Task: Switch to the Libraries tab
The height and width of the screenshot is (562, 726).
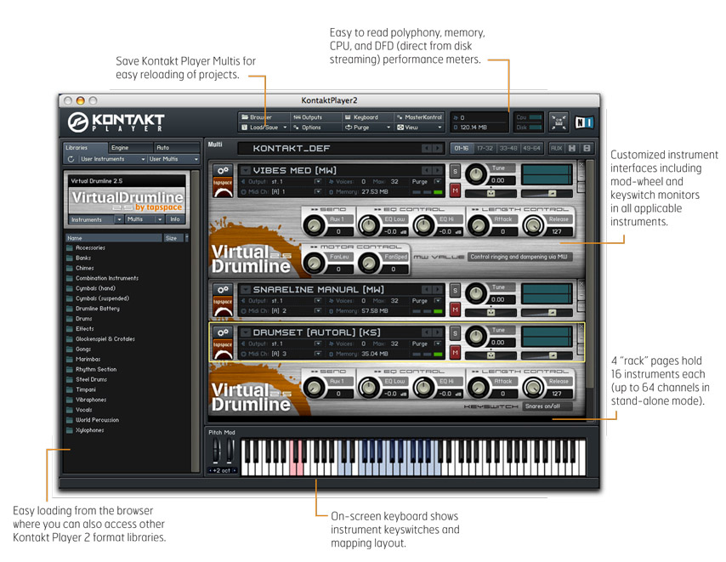Action: click(85, 148)
